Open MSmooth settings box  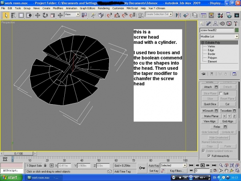(216, 111)
